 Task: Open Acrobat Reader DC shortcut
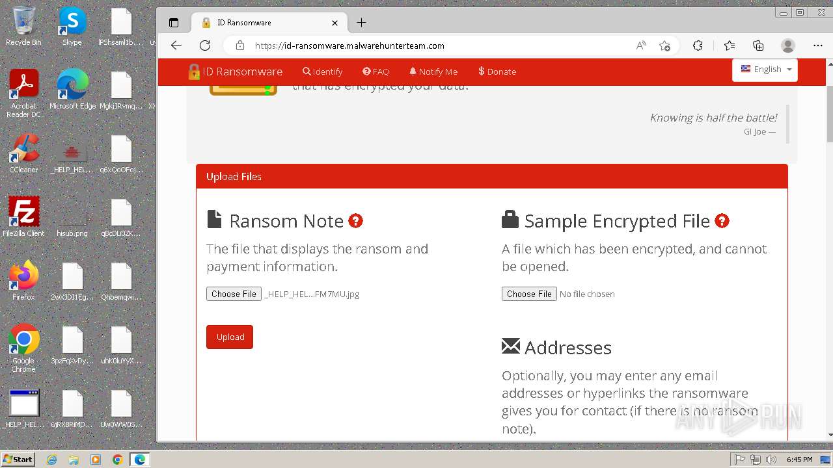pyautogui.click(x=23, y=94)
